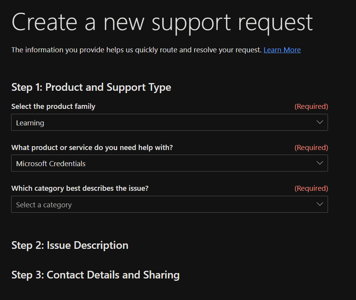Click the Select the product family label
The height and width of the screenshot is (300, 356).
click(x=53, y=107)
